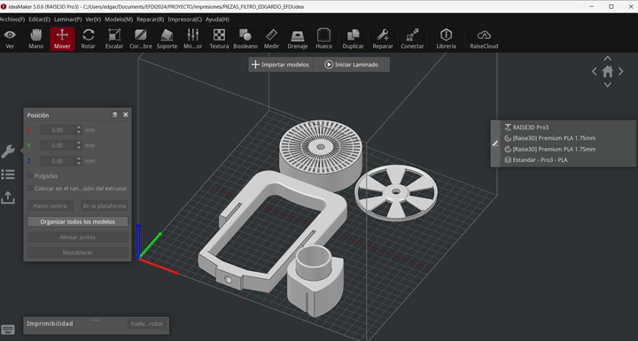Viewport: 638px width, 341px height.
Task: Open the Impresora(C) menu
Action: (x=184, y=19)
